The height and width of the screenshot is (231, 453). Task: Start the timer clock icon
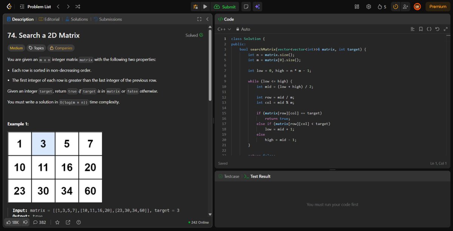(x=395, y=7)
